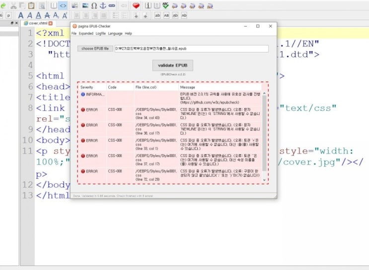Select error row at line 34, col 43
This screenshot has width=369, height=270.
[x=169, y=113]
